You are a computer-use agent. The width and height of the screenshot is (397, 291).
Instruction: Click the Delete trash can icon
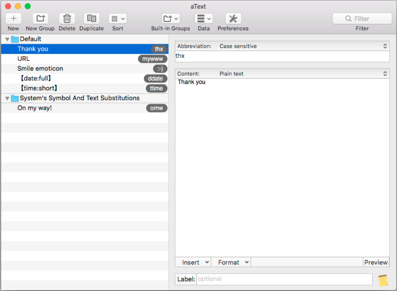click(67, 19)
